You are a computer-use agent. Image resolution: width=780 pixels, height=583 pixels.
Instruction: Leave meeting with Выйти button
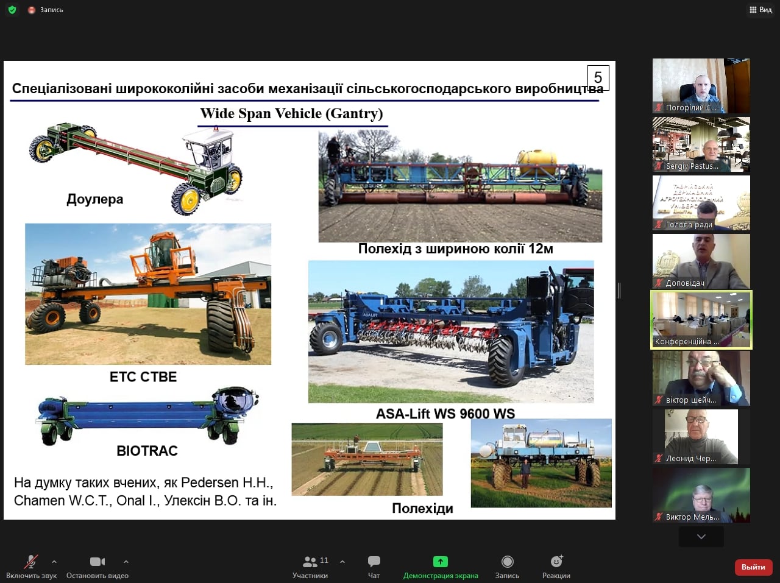753,567
